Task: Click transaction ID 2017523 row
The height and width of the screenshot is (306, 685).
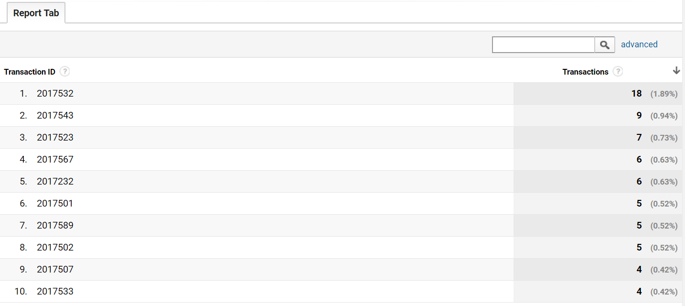Action: (55, 138)
